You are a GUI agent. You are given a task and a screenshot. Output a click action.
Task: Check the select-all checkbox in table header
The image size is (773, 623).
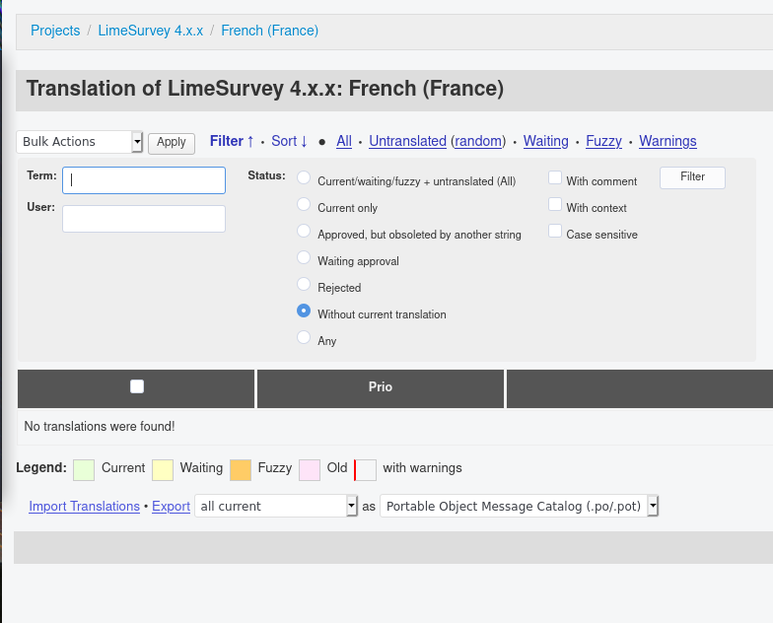pyautogui.click(x=137, y=386)
